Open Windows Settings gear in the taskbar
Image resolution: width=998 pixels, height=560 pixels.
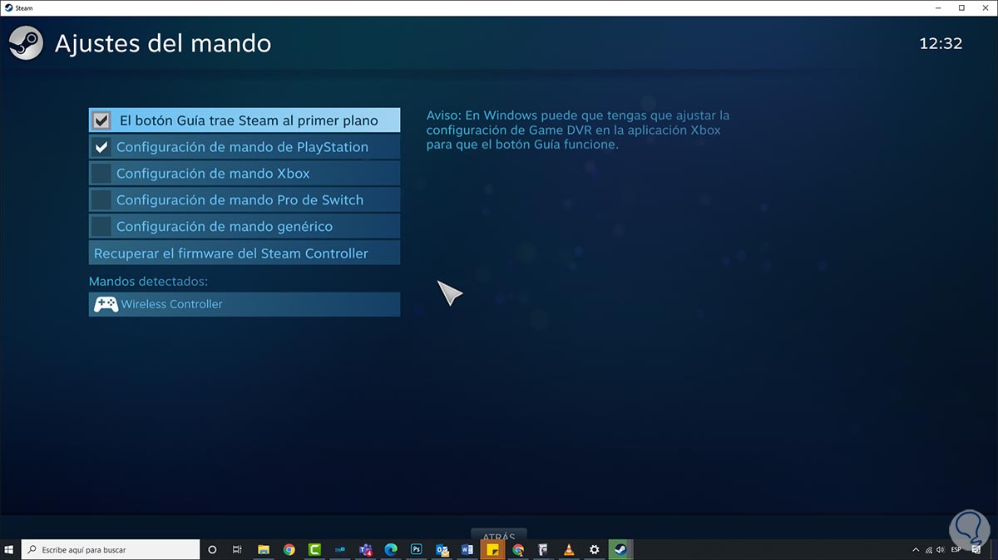tap(594, 549)
